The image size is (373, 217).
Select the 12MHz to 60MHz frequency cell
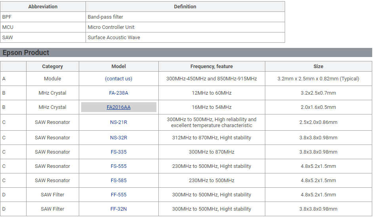coord(211,93)
